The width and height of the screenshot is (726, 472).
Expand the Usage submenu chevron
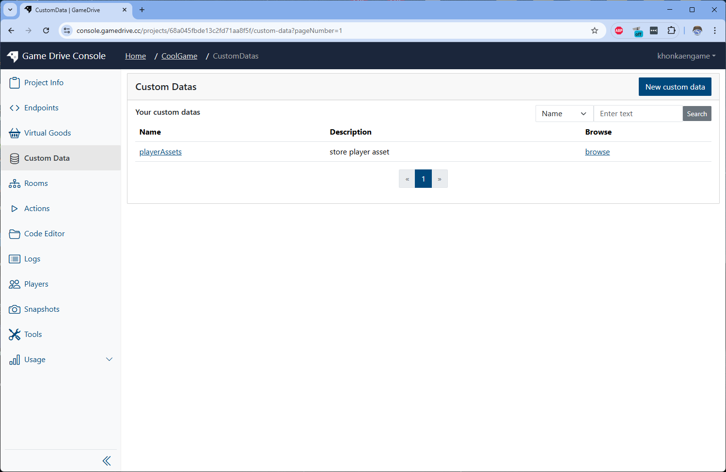[x=109, y=359]
